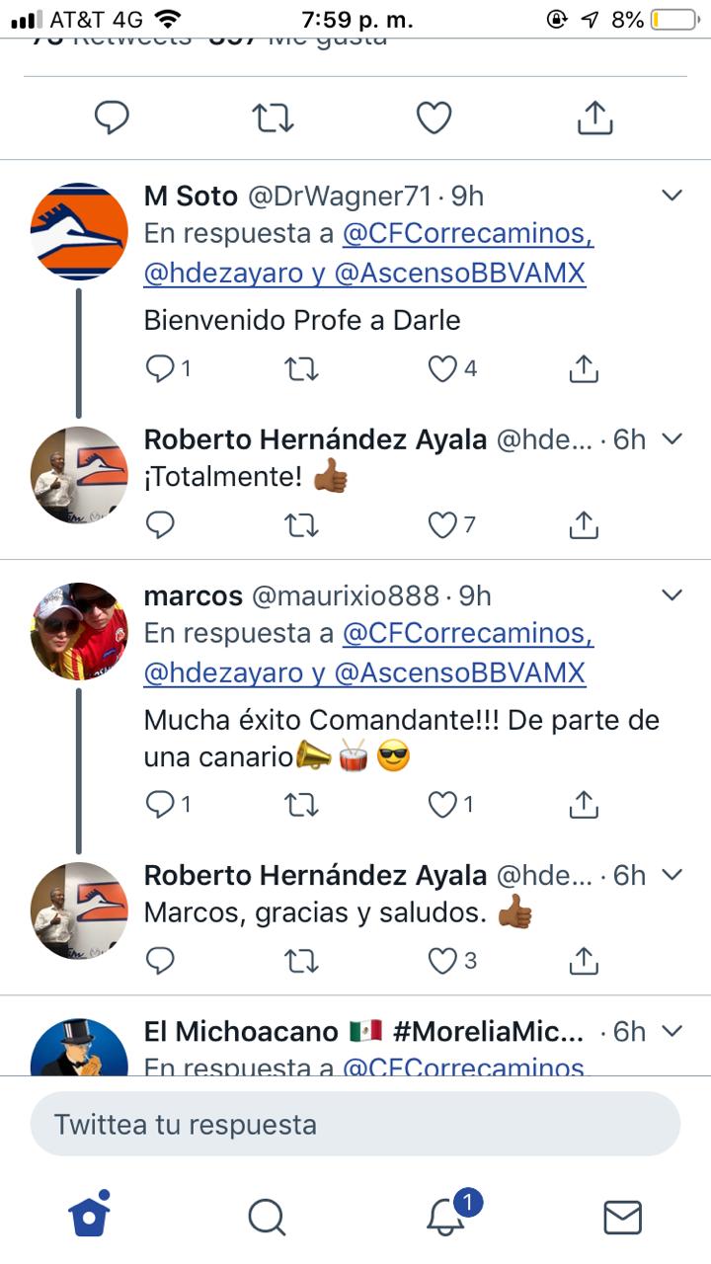Open @AscensoBBVAMX mention in marcos's tweet
This screenshot has width=711, height=1264.
pos(460,673)
